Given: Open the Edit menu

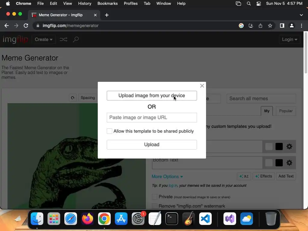Looking at the screenshot, I should (53, 4).
